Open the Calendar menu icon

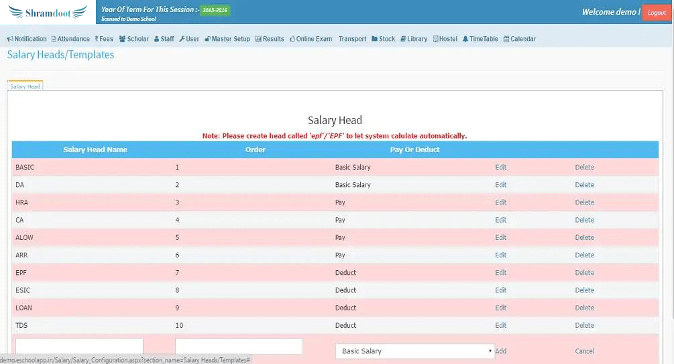coord(506,39)
